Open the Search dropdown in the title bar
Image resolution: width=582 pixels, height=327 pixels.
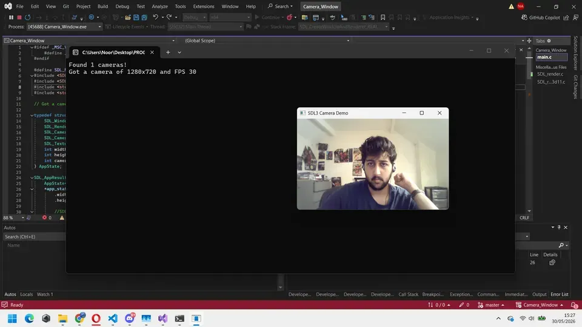[280, 6]
